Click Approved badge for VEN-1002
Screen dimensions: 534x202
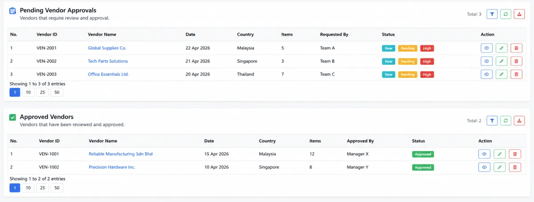coord(423,168)
